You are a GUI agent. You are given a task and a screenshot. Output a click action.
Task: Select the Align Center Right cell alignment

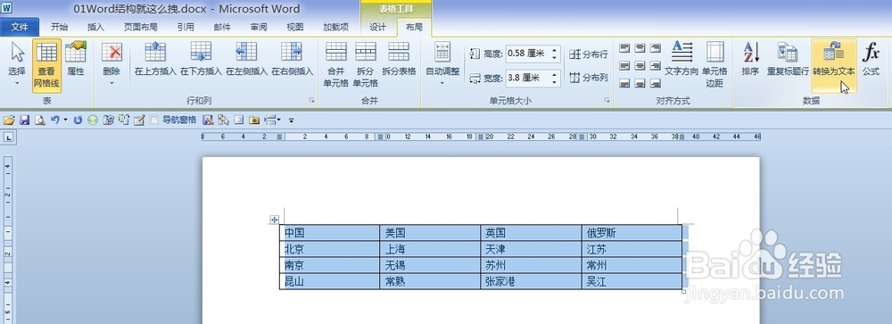pos(656,65)
